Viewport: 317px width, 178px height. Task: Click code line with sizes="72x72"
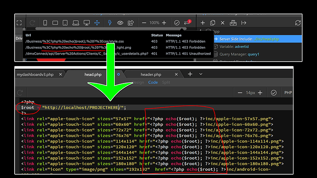coord(147,130)
